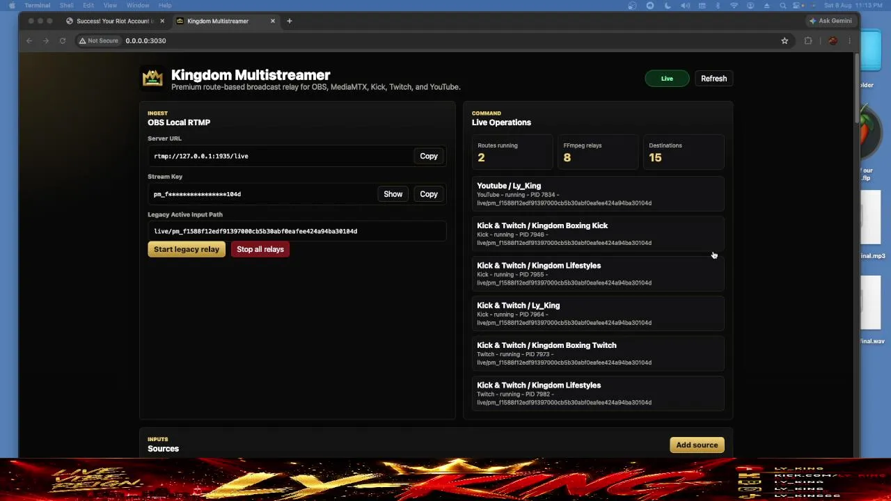The height and width of the screenshot is (501, 891).
Task: Click the green Live status badge
Action: pyautogui.click(x=667, y=79)
